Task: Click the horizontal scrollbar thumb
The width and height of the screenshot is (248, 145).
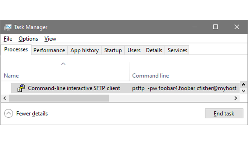Action: point(59,98)
